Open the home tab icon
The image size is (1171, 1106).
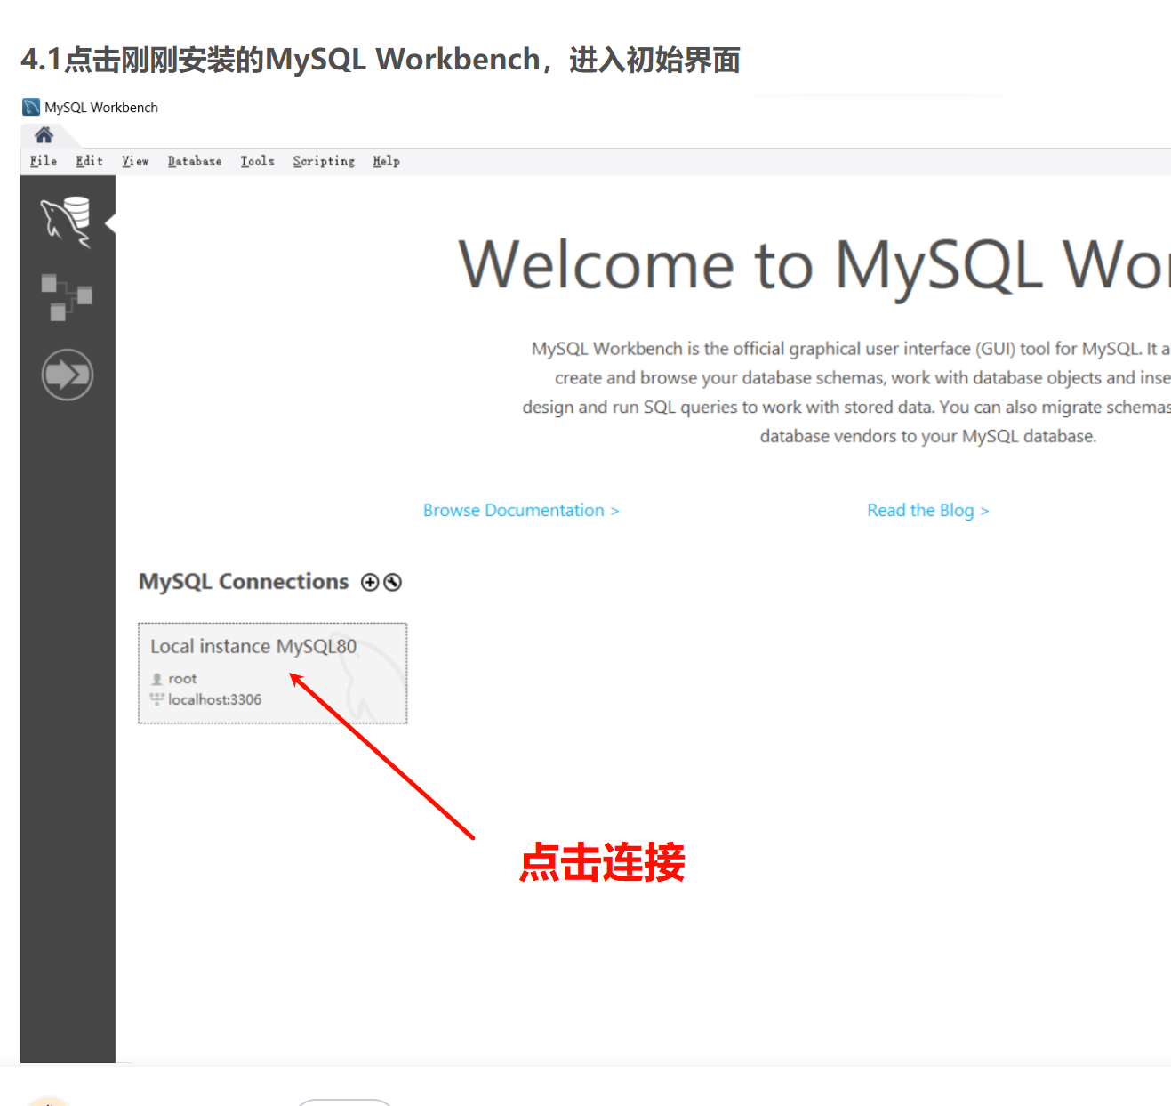pyautogui.click(x=44, y=135)
